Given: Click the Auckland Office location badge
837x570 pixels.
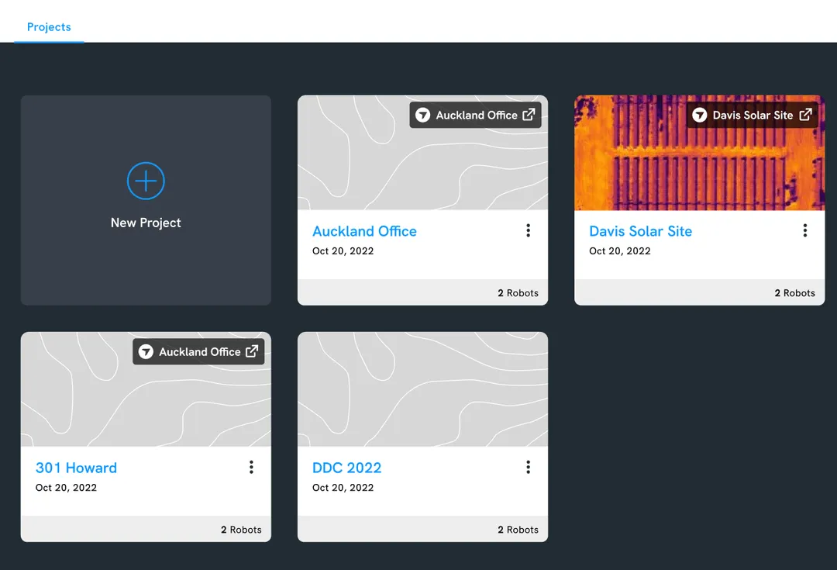Looking at the screenshot, I should [475, 114].
